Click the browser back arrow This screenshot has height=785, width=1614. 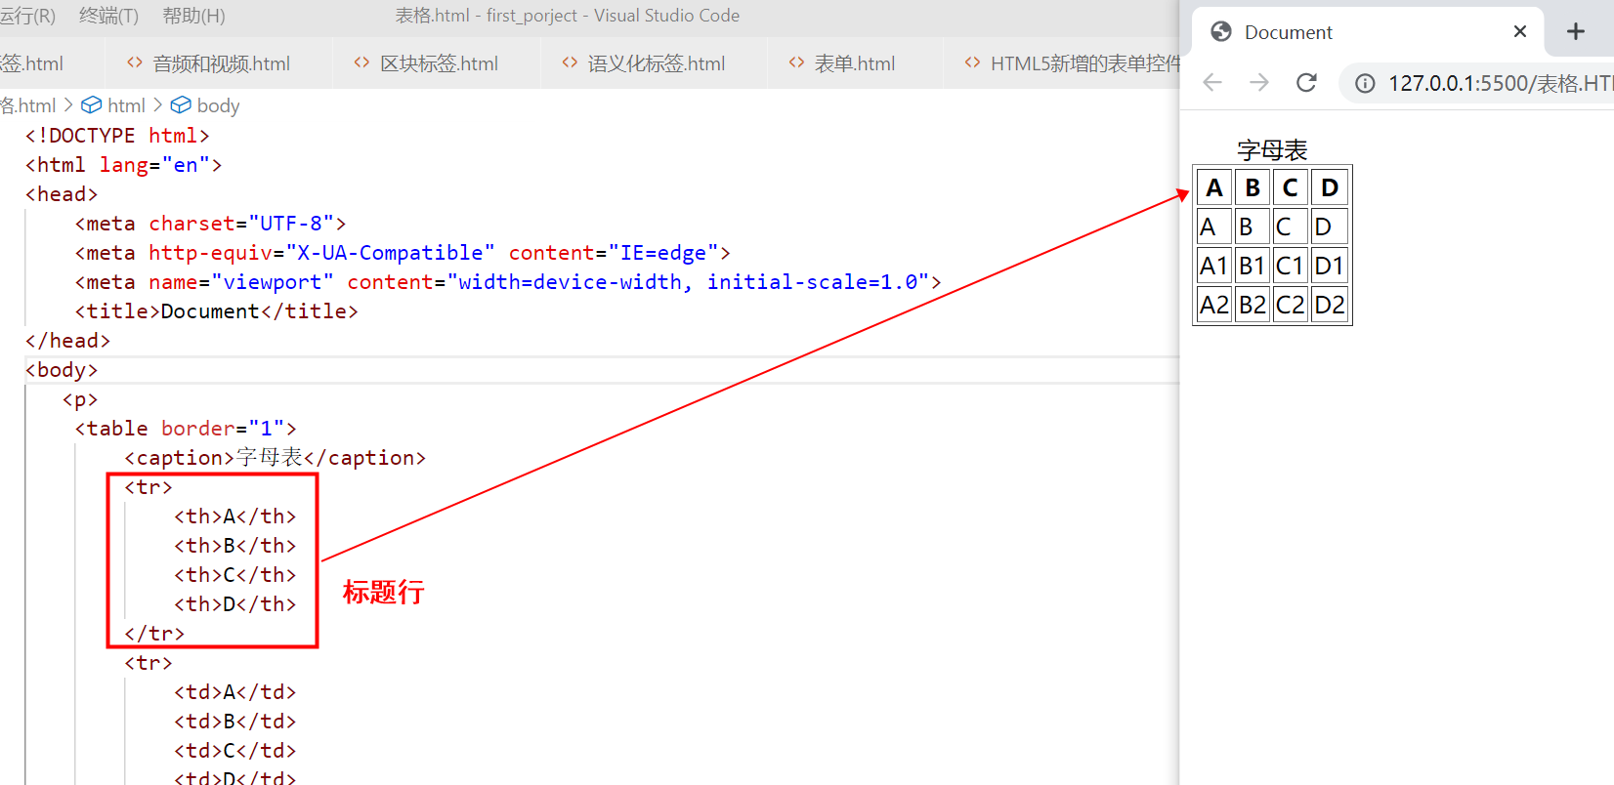click(1212, 83)
